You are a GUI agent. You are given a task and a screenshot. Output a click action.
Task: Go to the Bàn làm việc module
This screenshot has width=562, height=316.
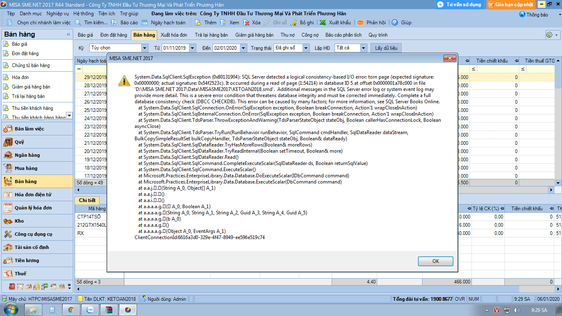coord(37,129)
